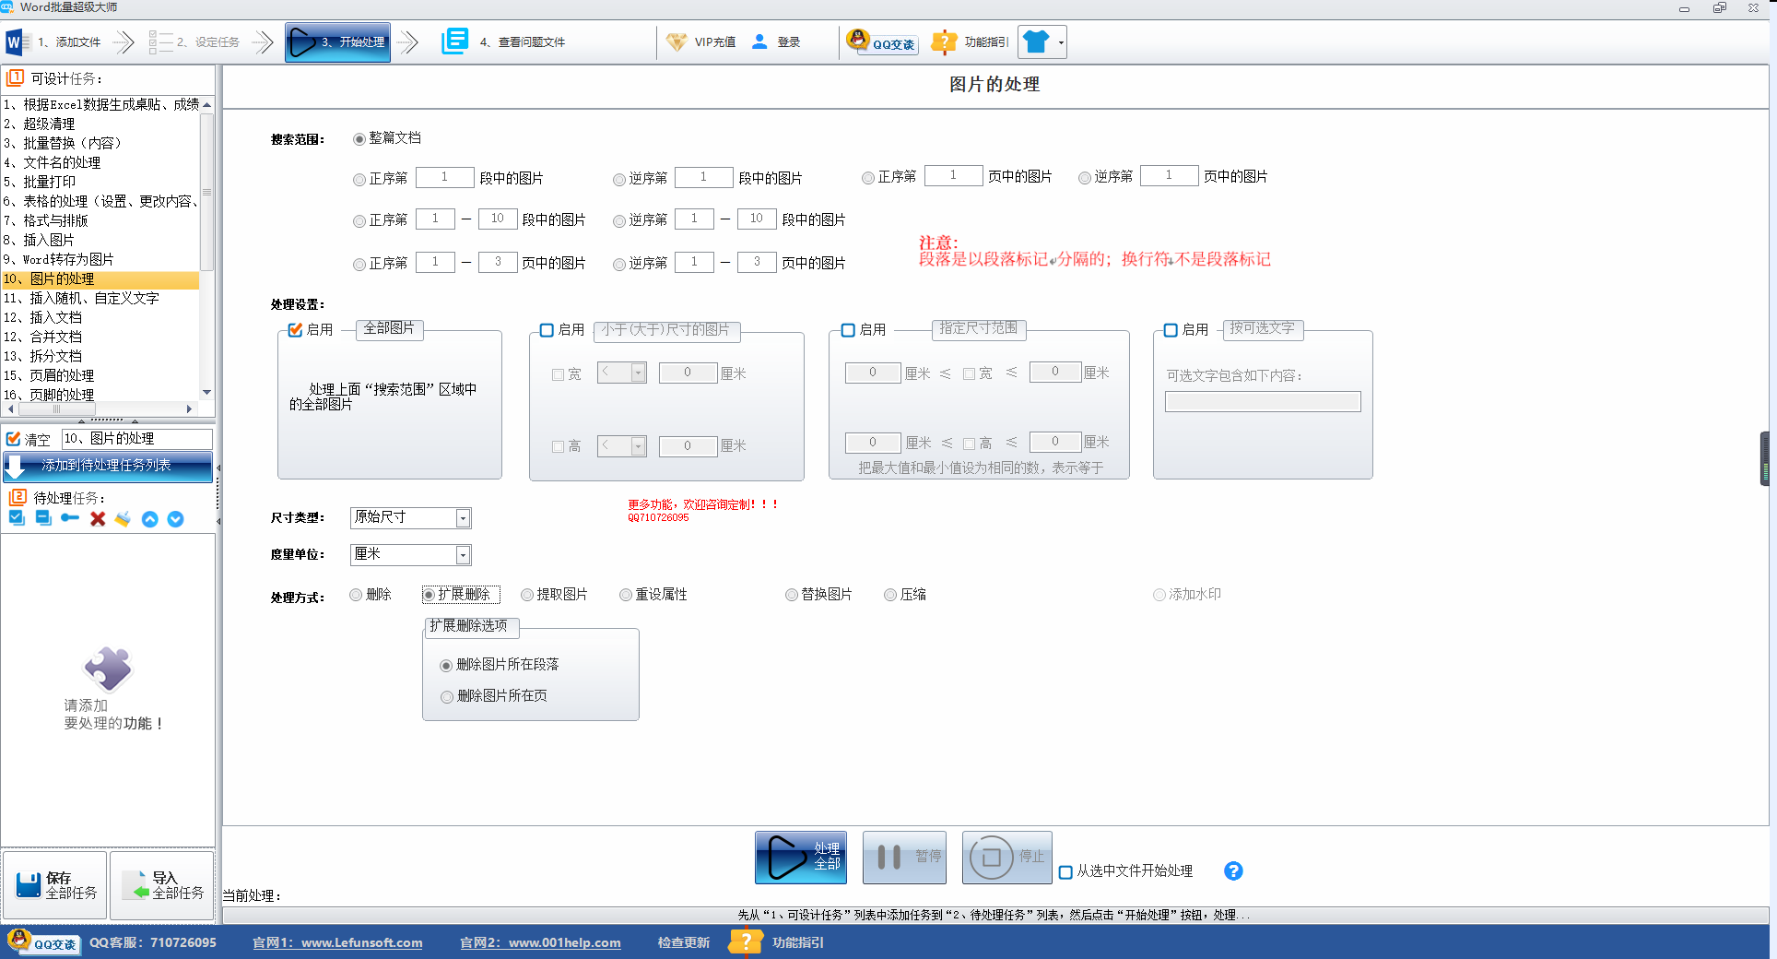This screenshot has height=959, width=1777.
Task: Click 保存全部任务 floppy disk button
Action: [x=55, y=885]
